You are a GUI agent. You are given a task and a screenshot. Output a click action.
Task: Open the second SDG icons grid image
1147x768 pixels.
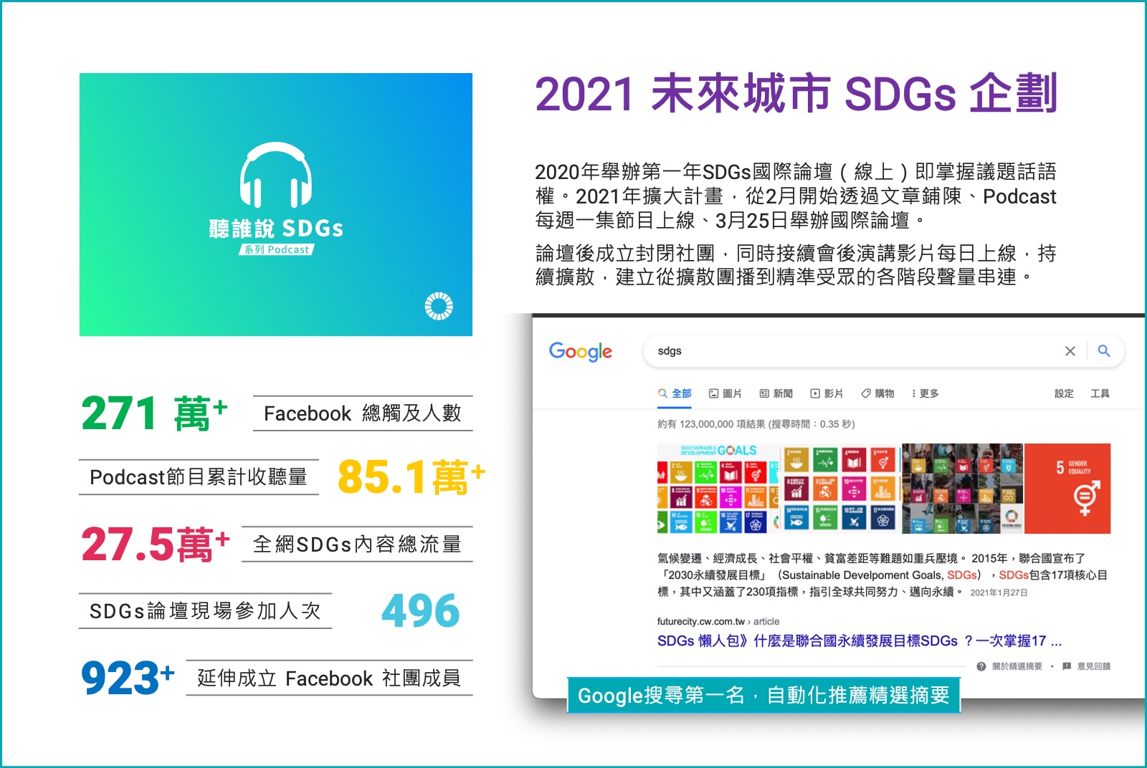pos(839,489)
